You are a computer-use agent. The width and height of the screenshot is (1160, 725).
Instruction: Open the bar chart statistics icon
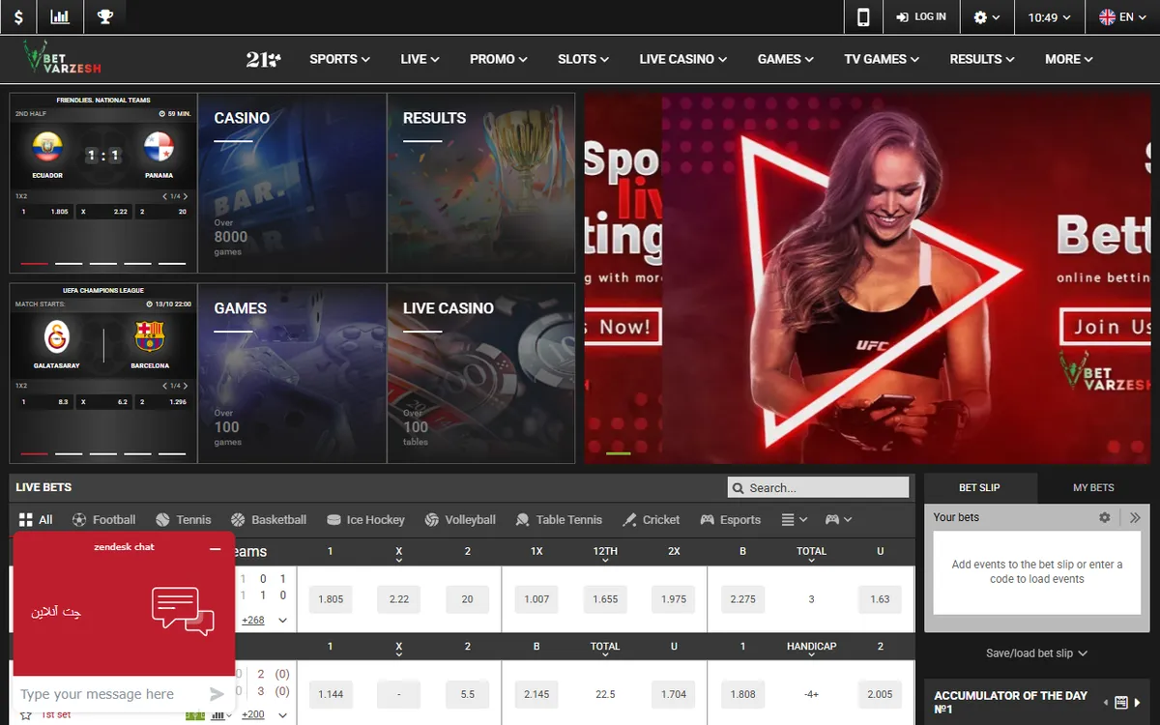(x=60, y=17)
